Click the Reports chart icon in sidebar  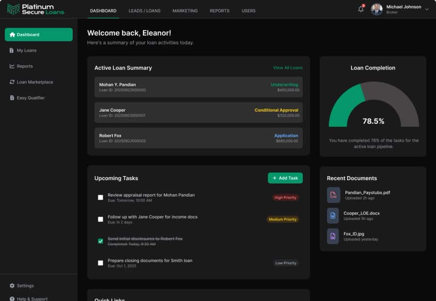click(x=12, y=66)
